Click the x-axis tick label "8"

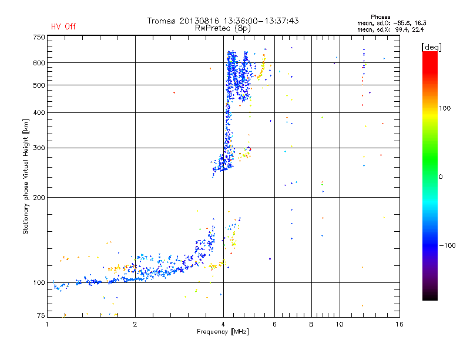311,324
